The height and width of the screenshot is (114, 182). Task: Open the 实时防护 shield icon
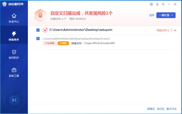coord(14,52)
